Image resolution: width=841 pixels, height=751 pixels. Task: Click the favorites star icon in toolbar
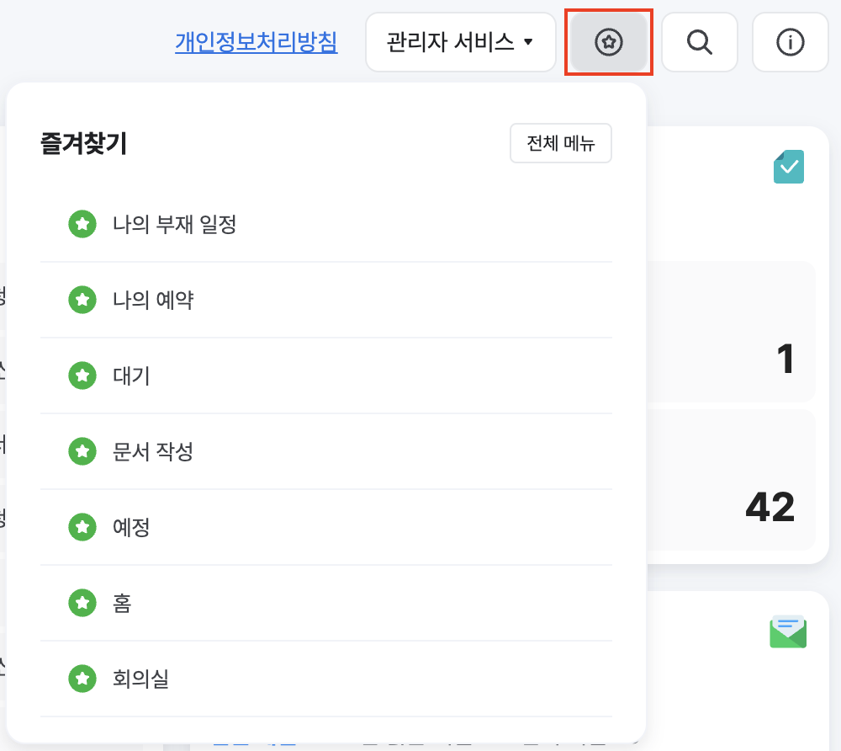pyautogui.click(x=608, y=42)
